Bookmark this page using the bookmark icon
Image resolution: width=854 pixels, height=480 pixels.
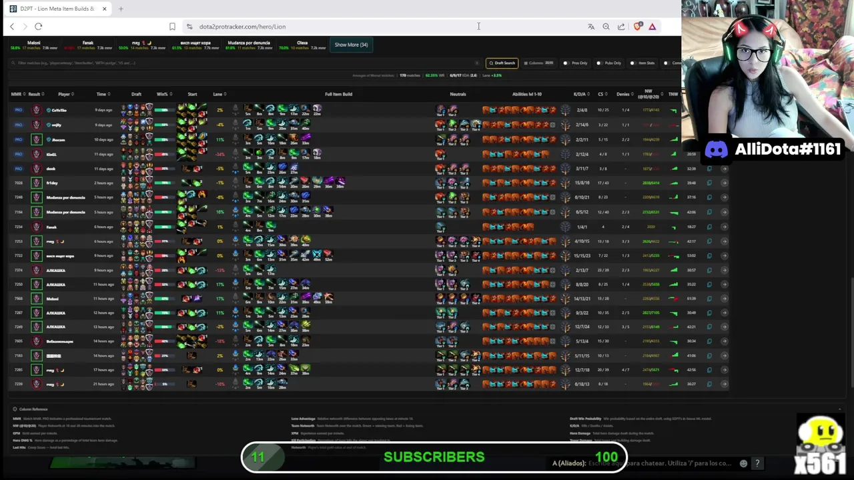[172, 27]
